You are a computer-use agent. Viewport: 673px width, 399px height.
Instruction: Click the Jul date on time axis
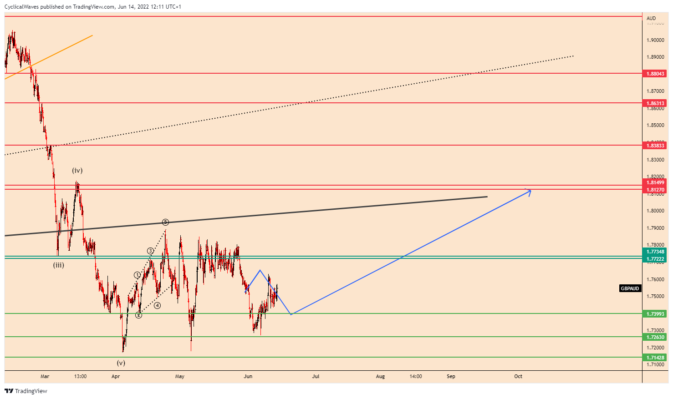coord(316,376)
